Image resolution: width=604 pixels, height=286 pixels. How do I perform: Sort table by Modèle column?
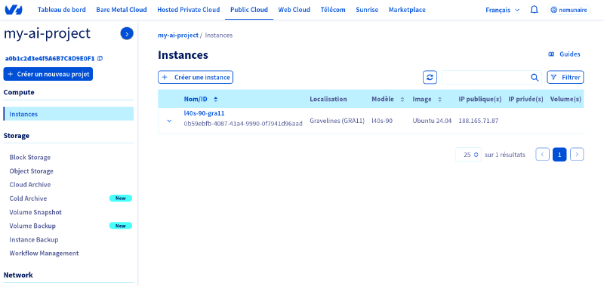coord(388,99)
